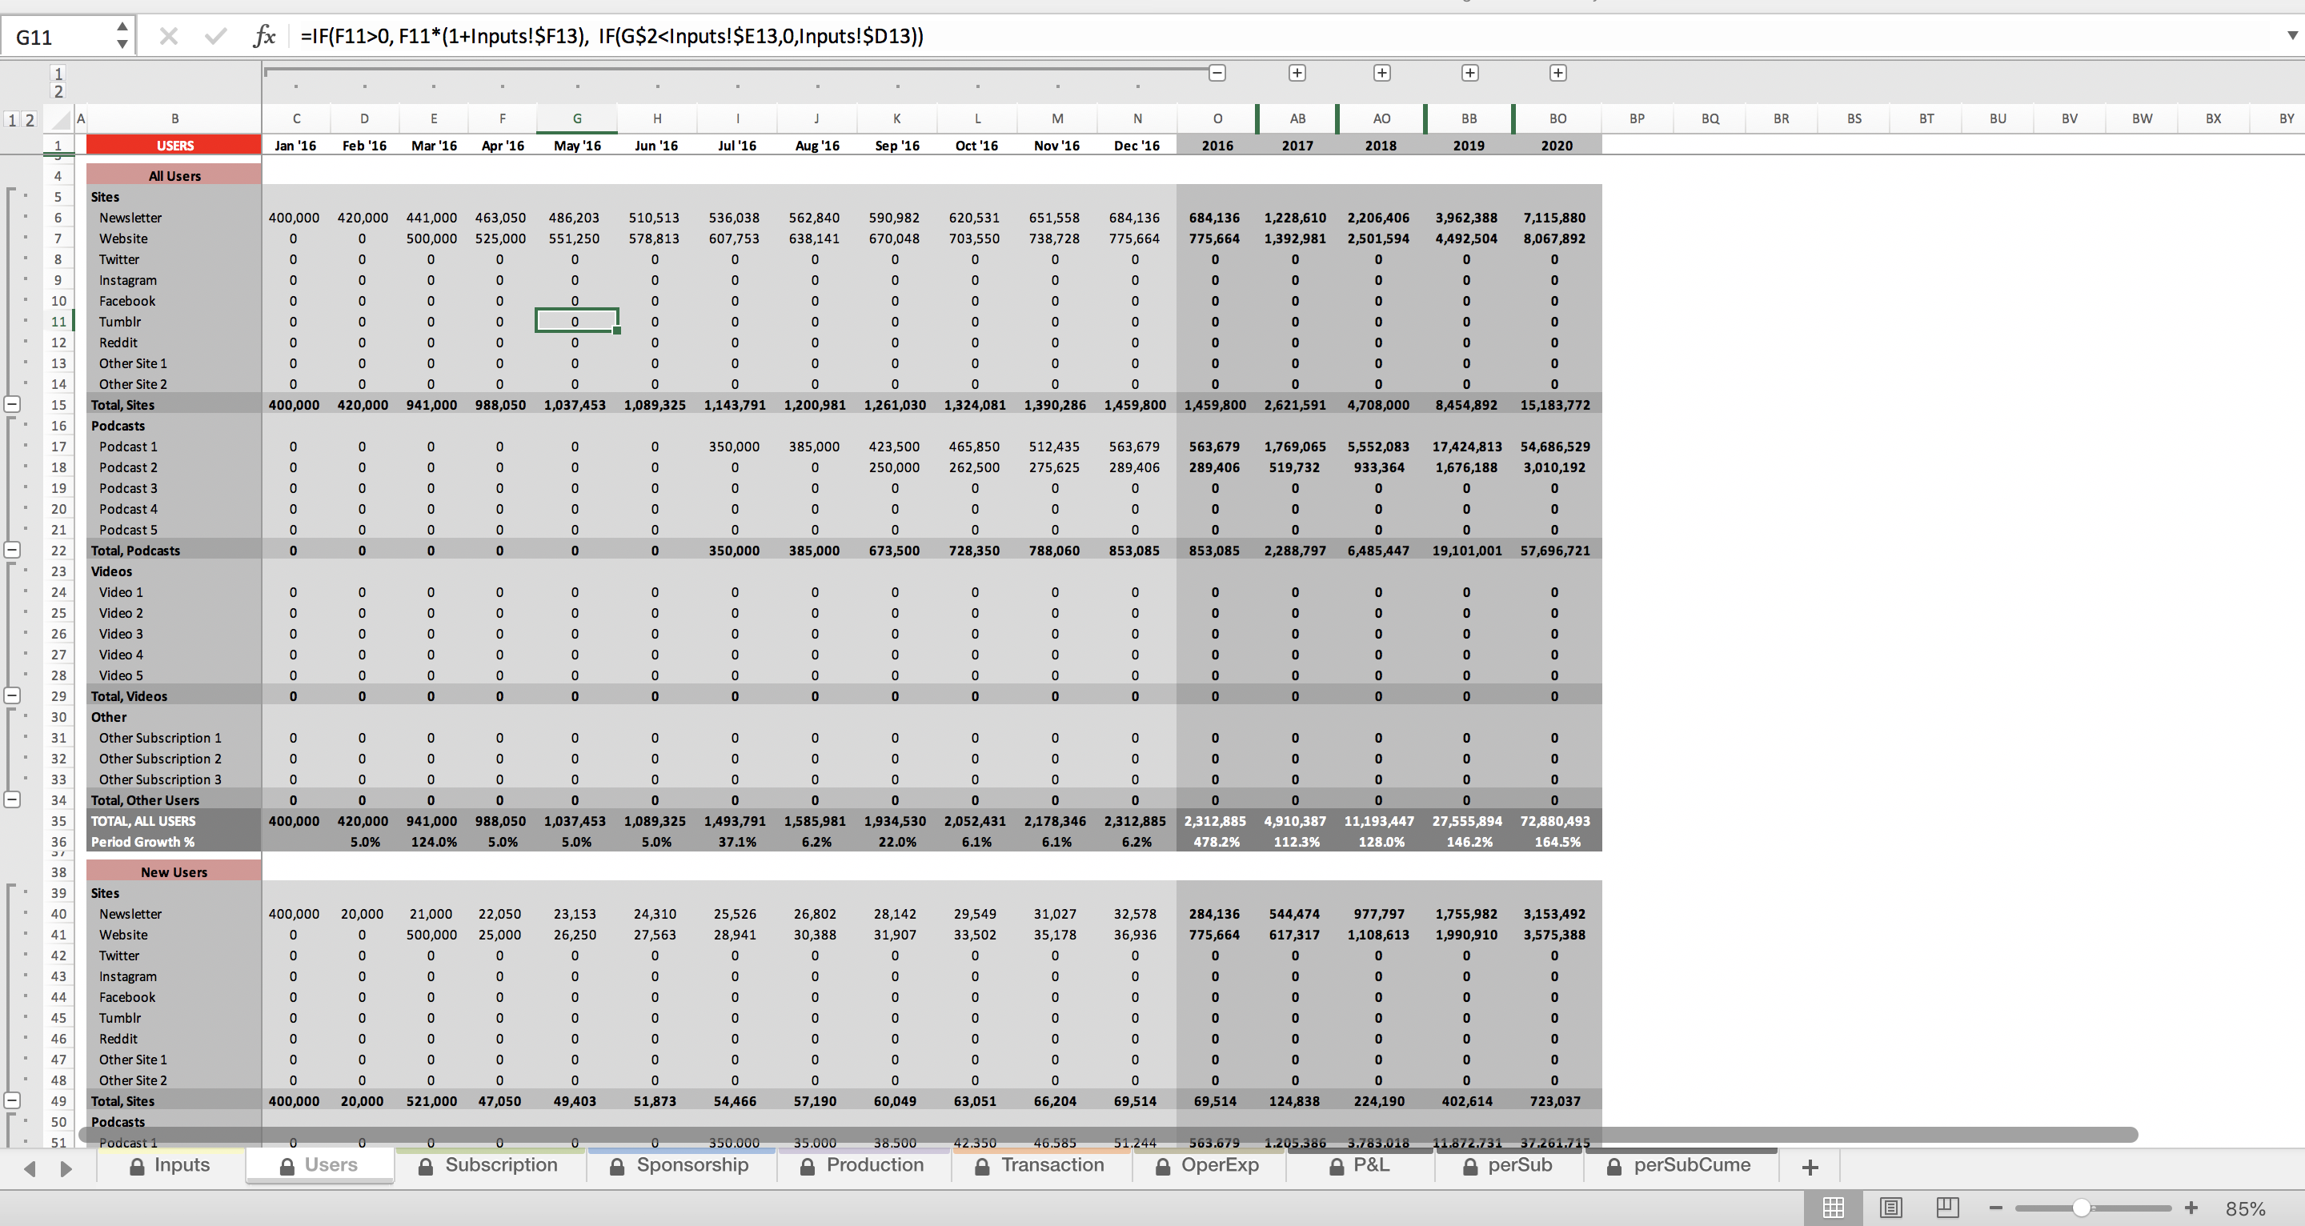Collapse the Total, Other Users row group
Screen dimensions: 2305x1226
tap(12, 799)
